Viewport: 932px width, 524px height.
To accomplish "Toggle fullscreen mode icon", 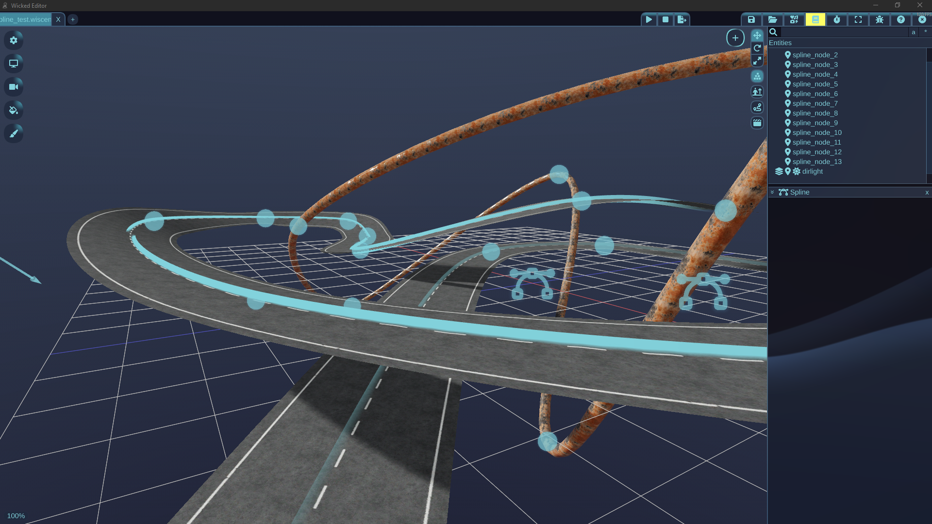I will click(858, 20).
